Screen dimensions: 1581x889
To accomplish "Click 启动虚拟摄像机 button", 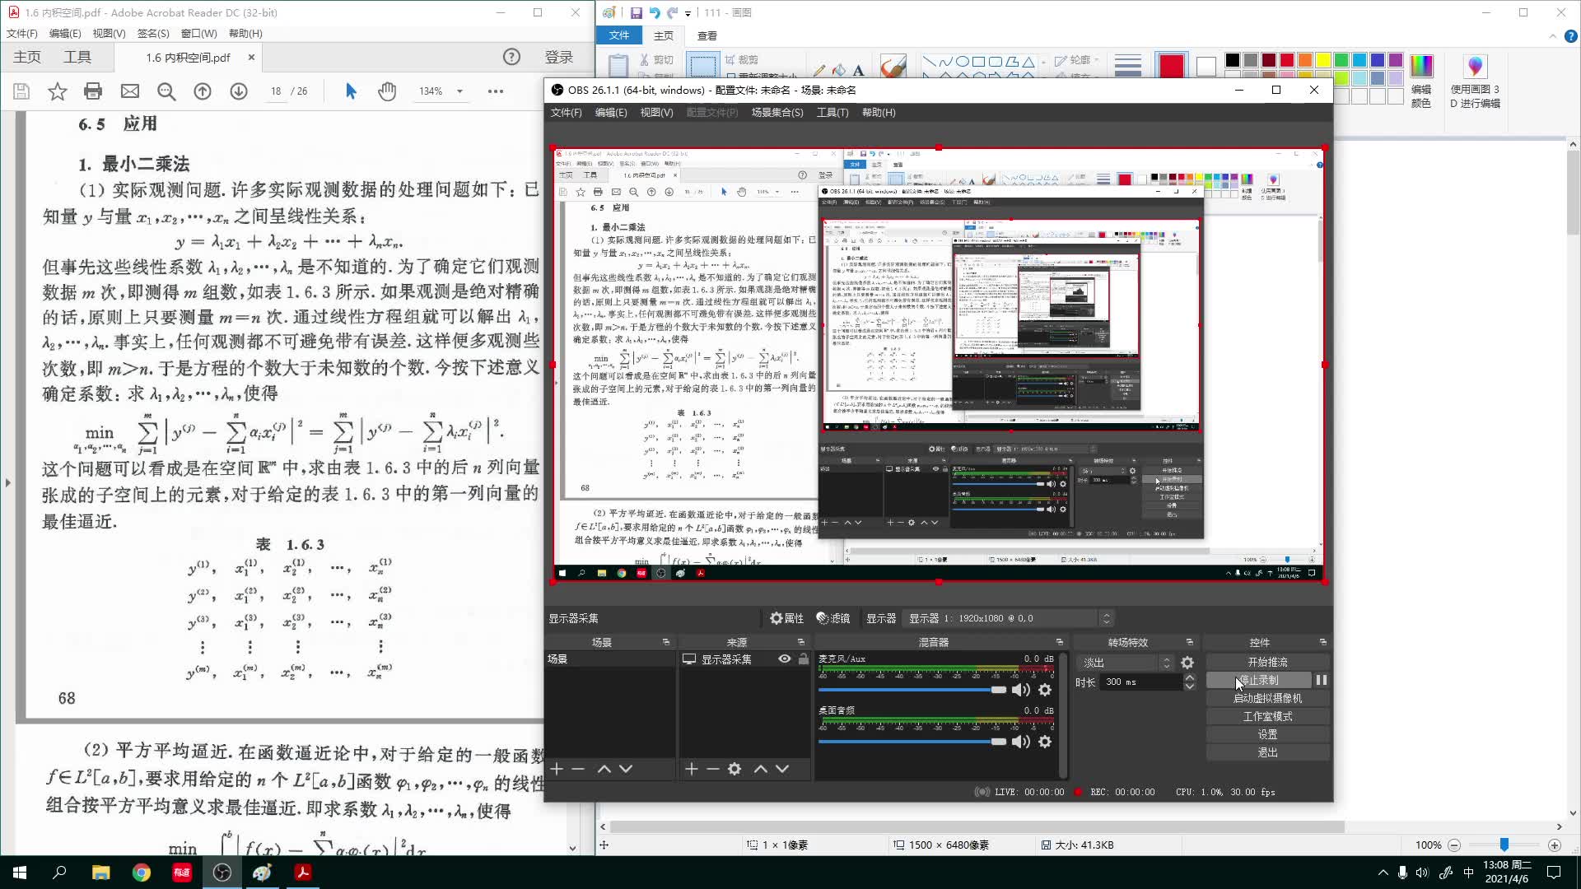I will coord(1266,698).
